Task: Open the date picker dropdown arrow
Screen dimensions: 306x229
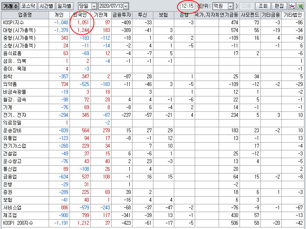Action: 126,7
